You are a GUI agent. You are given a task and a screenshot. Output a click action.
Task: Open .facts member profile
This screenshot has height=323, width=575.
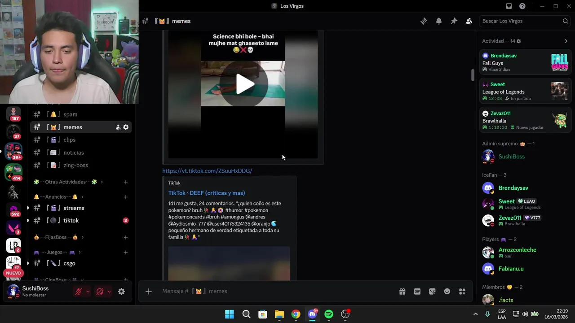point(525,300)
